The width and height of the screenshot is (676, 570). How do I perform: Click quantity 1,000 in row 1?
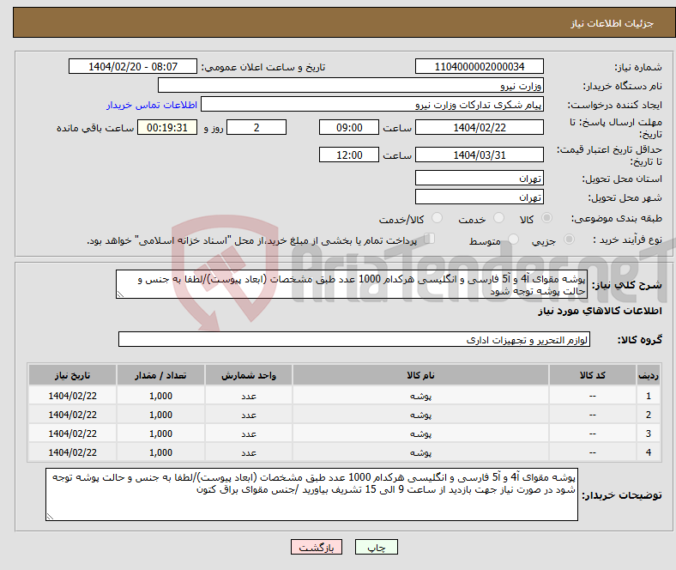(x=160, y=396)
